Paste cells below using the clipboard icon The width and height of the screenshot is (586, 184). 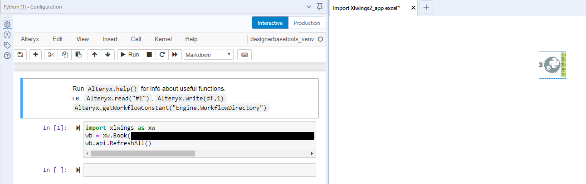(x=78, y=55)
